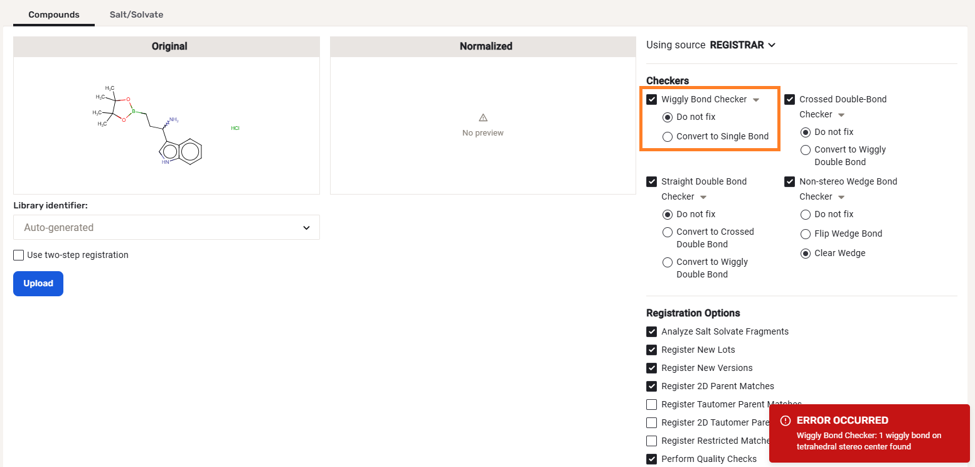Expand the Wiggly Bond Checker arrow

[x=756, y=100]
